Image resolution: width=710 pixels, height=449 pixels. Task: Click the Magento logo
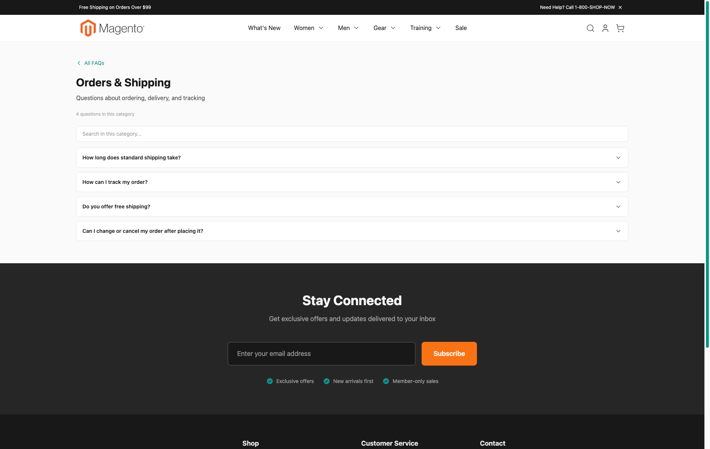click(112, 28)
